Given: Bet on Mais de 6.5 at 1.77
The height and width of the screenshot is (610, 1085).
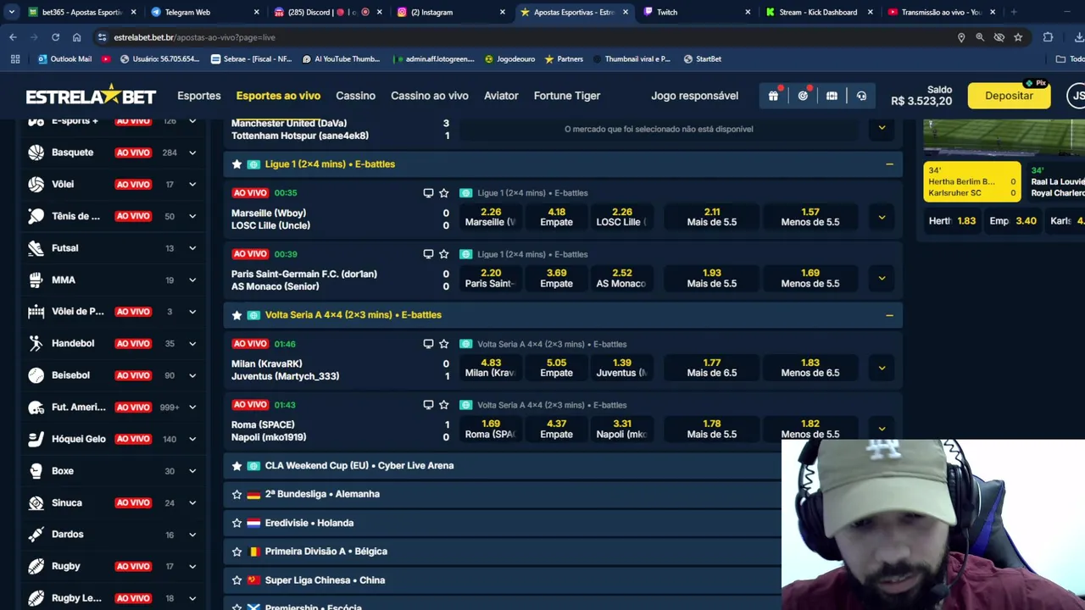Looking at the screenshot, I should (x=711, y=368).
